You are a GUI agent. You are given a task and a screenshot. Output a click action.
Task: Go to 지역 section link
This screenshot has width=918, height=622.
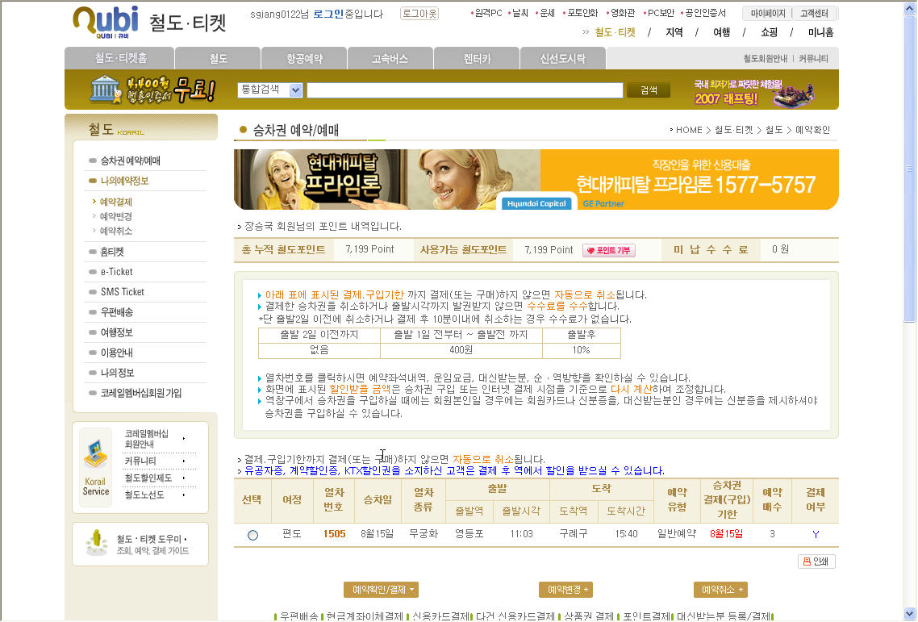674,32
